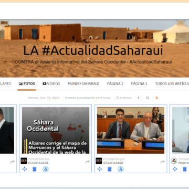
Task: Go to the previous edition arrow
Action: 138,98
